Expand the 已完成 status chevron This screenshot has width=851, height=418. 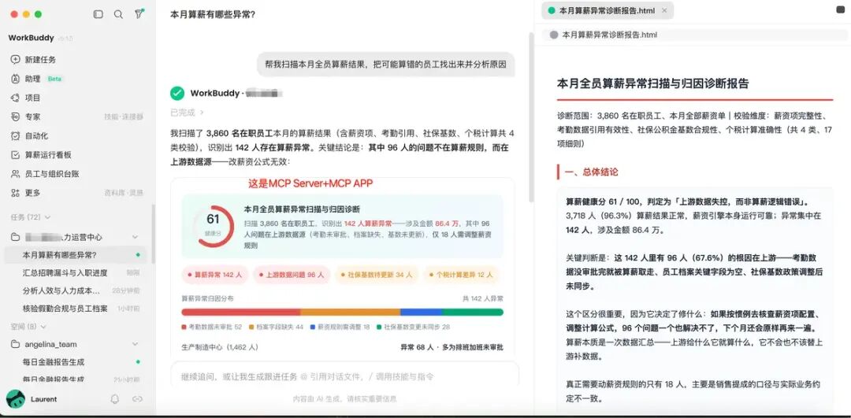(x=202, y=113)
